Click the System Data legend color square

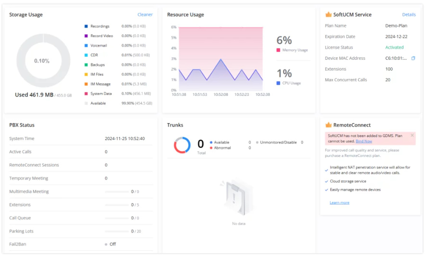[x=86, y=94]
